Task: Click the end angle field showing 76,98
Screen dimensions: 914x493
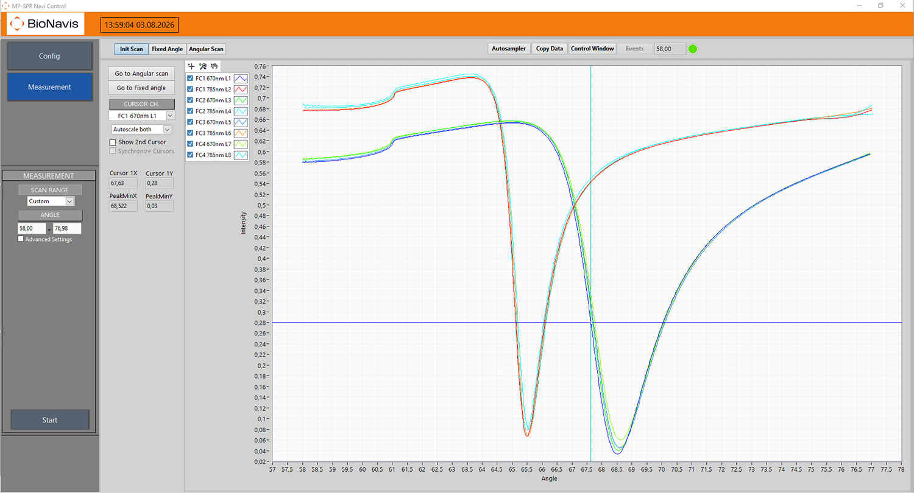Action: pos(67,229)
